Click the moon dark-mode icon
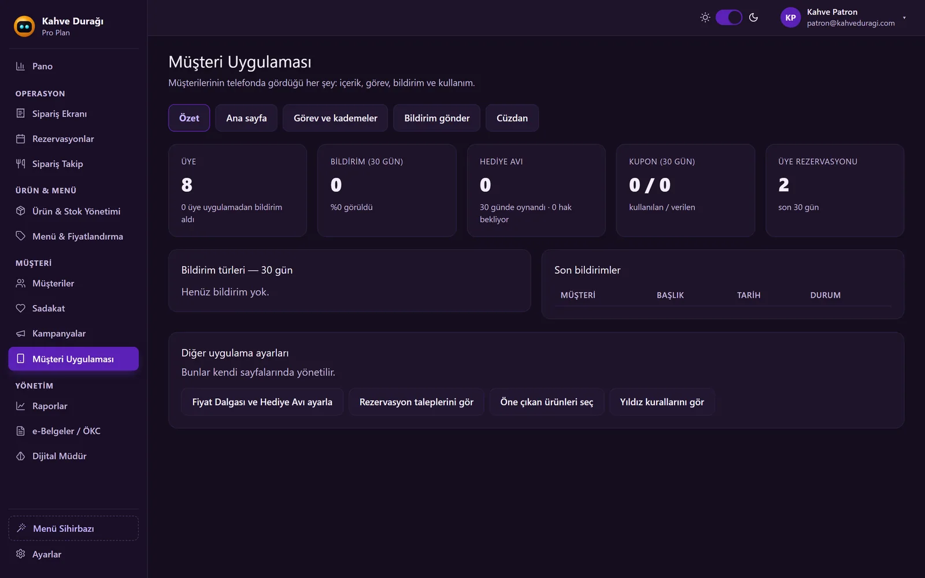The height and width of the screenshot is (578, 925). pyautogui.click(x=753, y=17)
